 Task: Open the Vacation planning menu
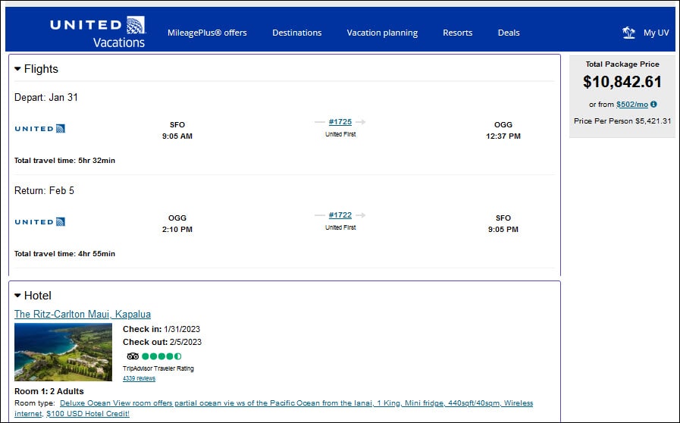[382, 33]
